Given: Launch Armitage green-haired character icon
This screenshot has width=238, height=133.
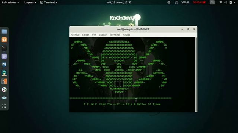Looking at the screenshot, I should click(4, 73).
